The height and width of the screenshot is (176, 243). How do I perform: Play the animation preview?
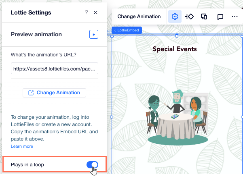(x=94, y=34)
